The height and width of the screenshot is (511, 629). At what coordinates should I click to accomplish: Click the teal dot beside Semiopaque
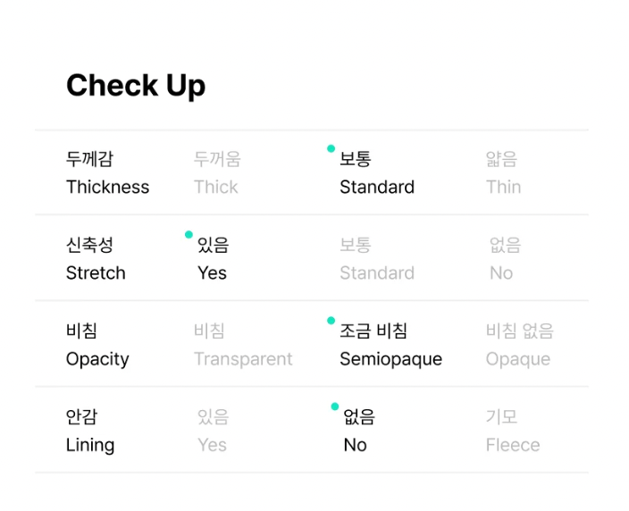click(331, 321)
